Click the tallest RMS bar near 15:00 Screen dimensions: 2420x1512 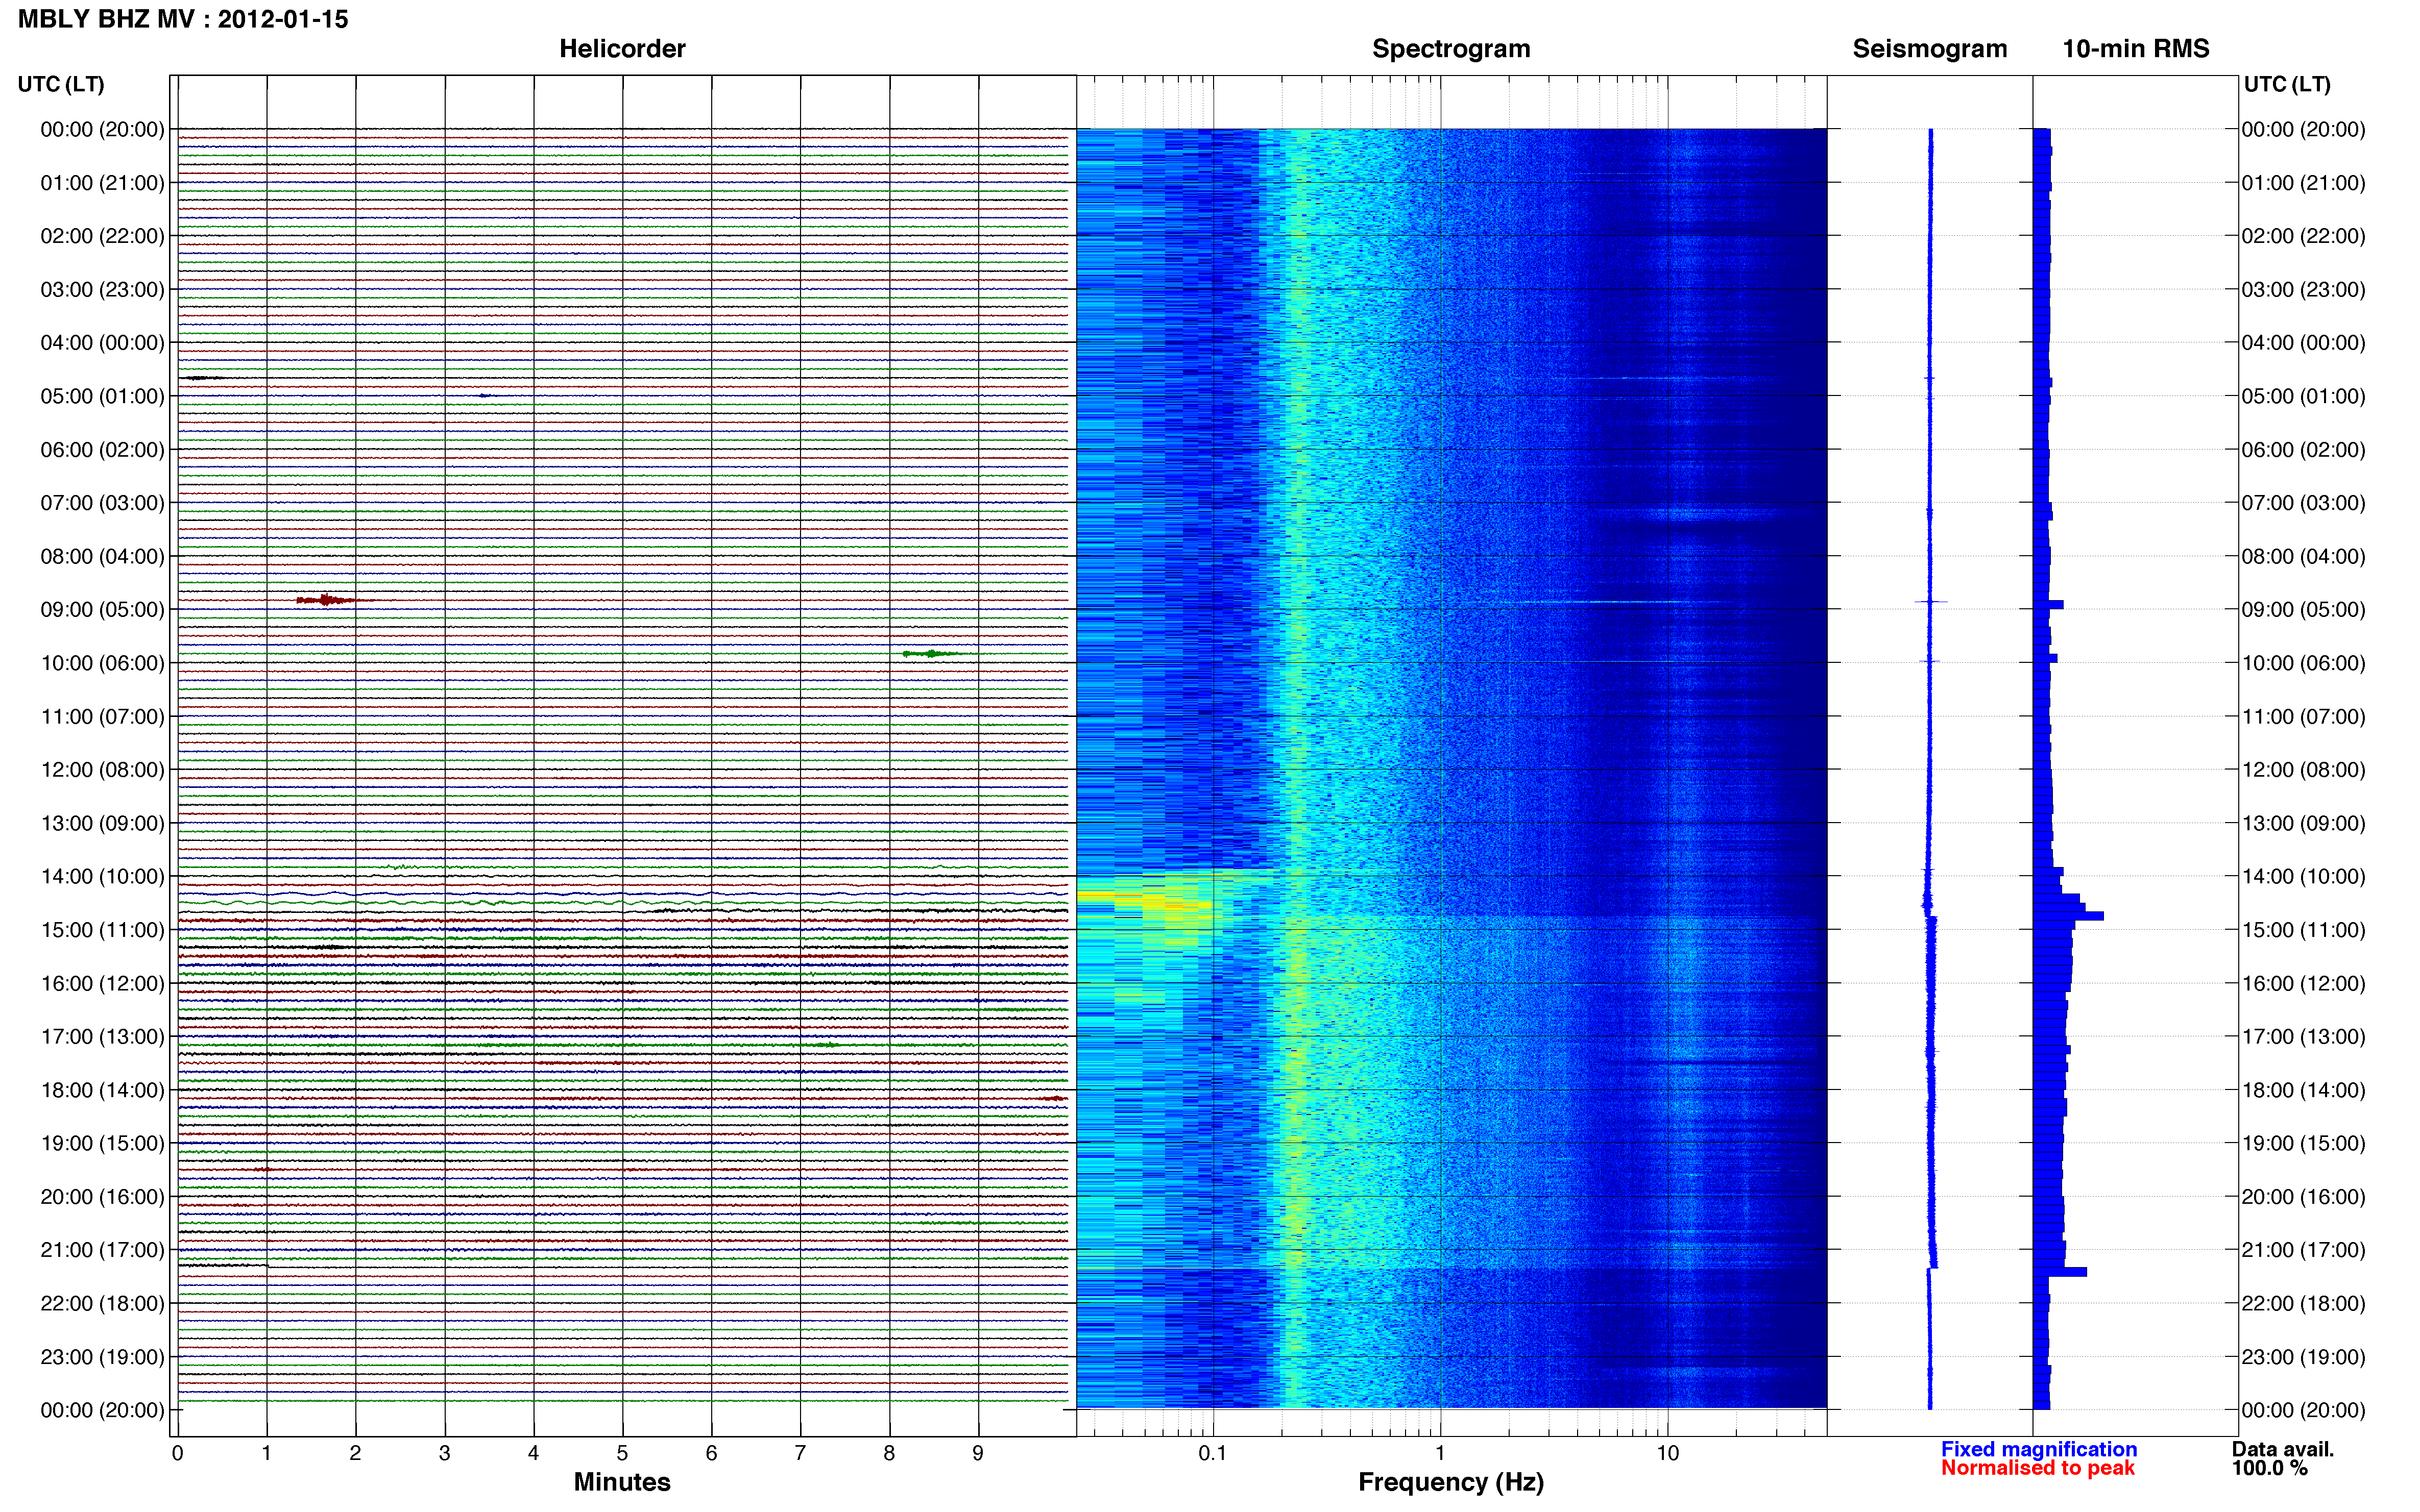pyautogui.click(x=2068, y=916)
